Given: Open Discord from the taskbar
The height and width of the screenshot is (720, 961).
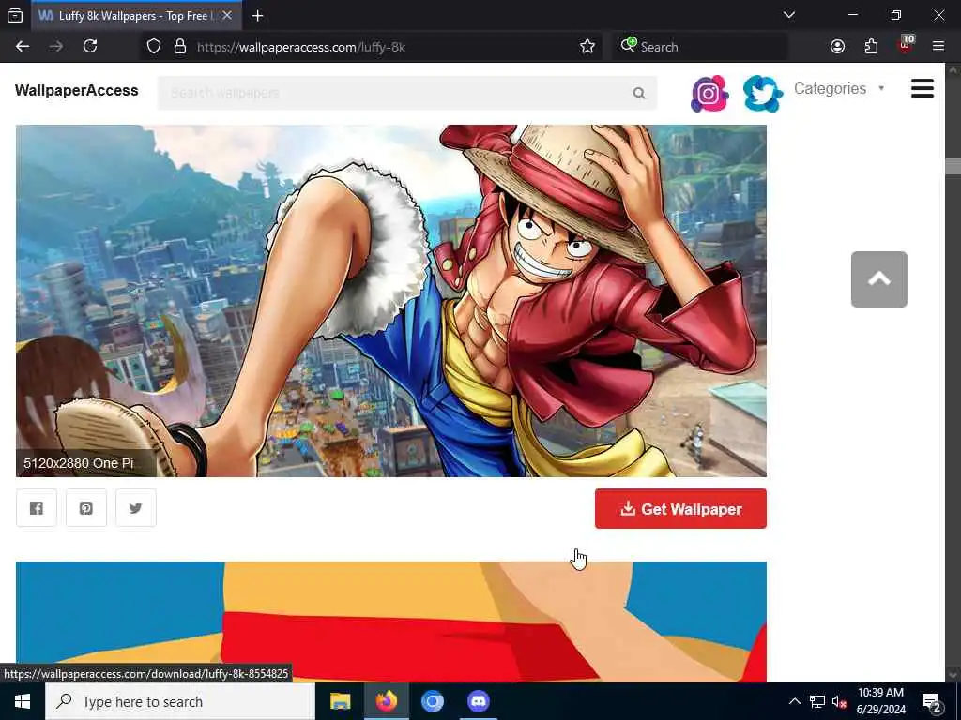Looking at the screenshot, I should click(x=478, y=701).
